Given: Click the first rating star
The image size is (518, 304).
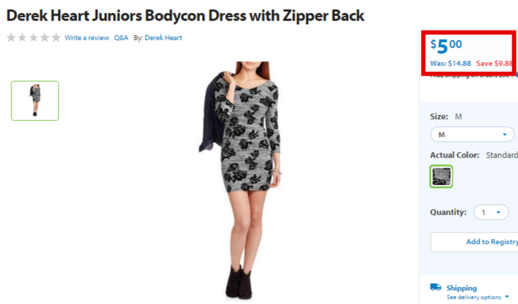Looking at the screenshot, I should tap(11, 38).
